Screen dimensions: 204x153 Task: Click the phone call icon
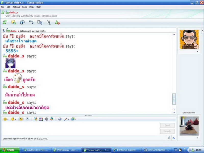[x=31, y=22]
